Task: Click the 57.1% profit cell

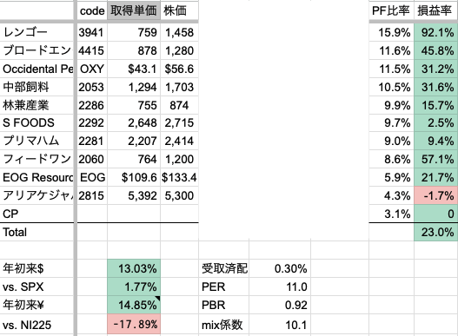Action: click(435, 159)
